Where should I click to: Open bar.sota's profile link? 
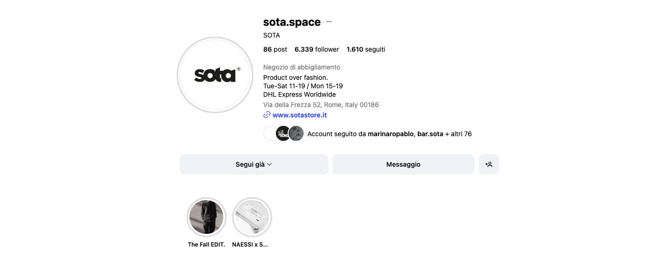point(430,134)
